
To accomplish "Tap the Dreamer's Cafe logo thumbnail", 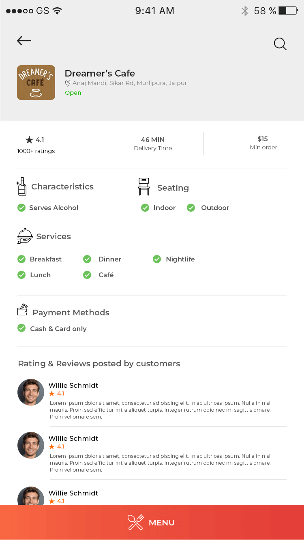I will tap(36, 83).
